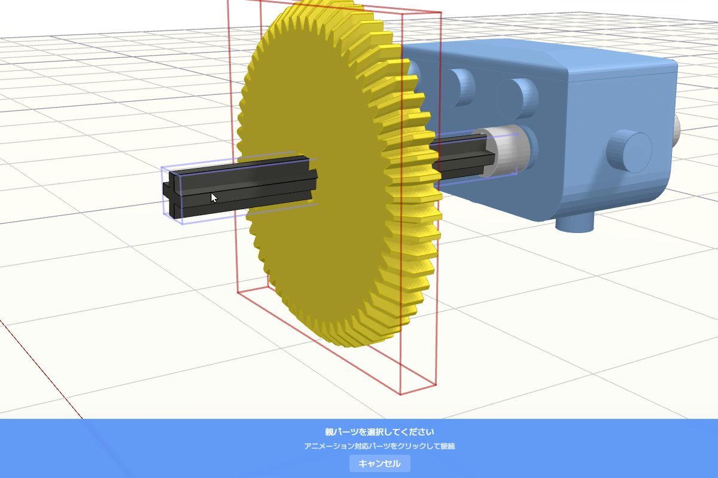Click the キャンセル button
The width and height of the screenshot is (718, 478).
379,464
